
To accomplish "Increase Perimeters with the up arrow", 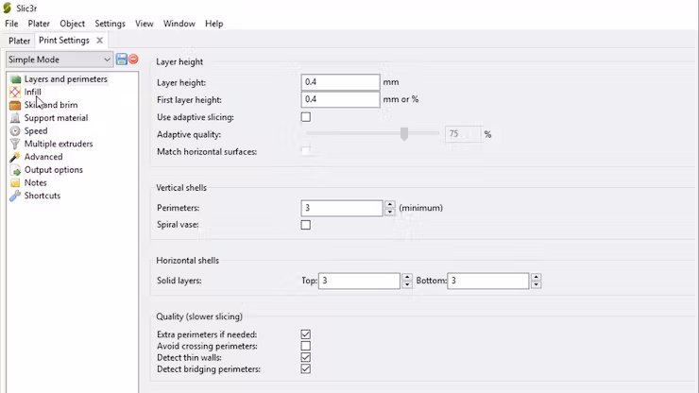I will (389, 204).
